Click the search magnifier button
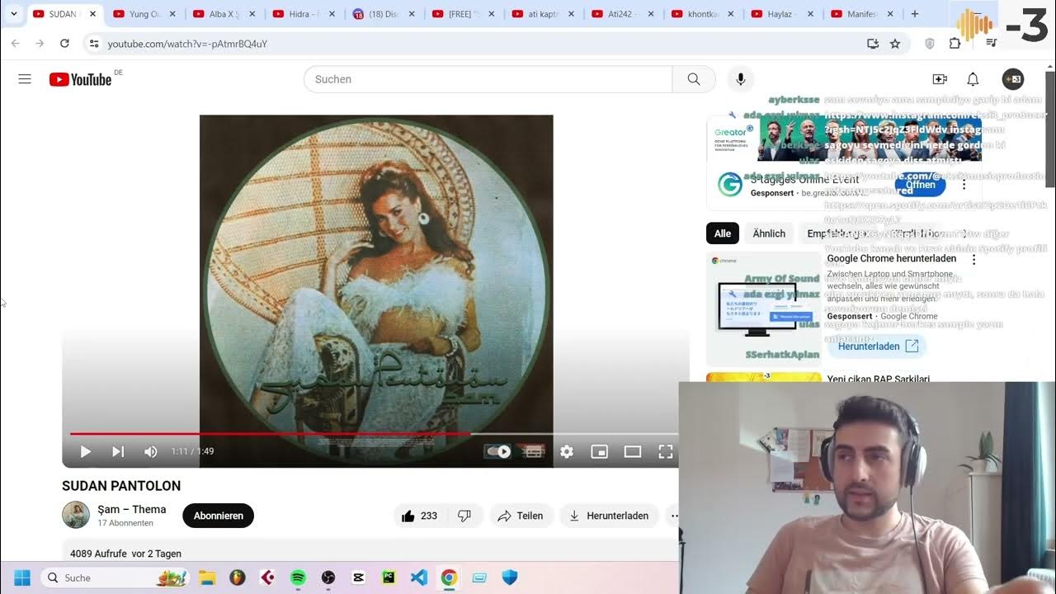 (694, 79)
